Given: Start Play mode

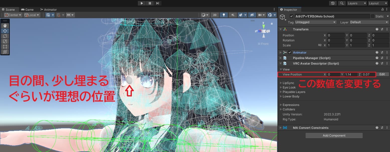Looking at the screenshot, I should click(142, 3).
